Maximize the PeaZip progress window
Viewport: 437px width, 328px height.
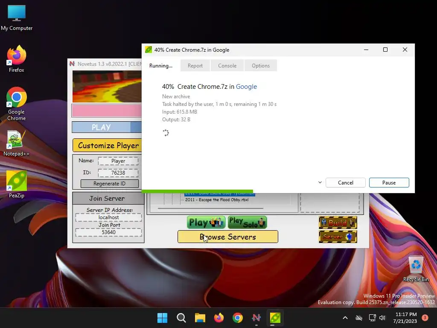pyautogui.click(x=385, y=50)
